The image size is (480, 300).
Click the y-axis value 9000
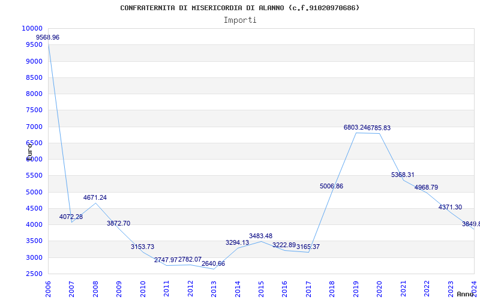pos(34,61)
